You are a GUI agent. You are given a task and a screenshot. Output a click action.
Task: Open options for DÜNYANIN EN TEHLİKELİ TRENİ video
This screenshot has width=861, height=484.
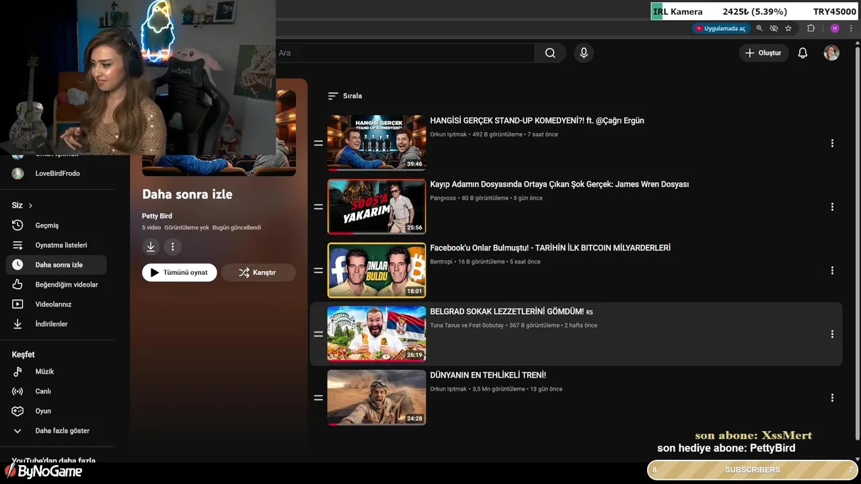tap(832, 398)
